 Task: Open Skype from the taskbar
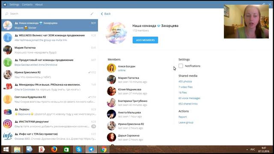click(x=79, y=149)
